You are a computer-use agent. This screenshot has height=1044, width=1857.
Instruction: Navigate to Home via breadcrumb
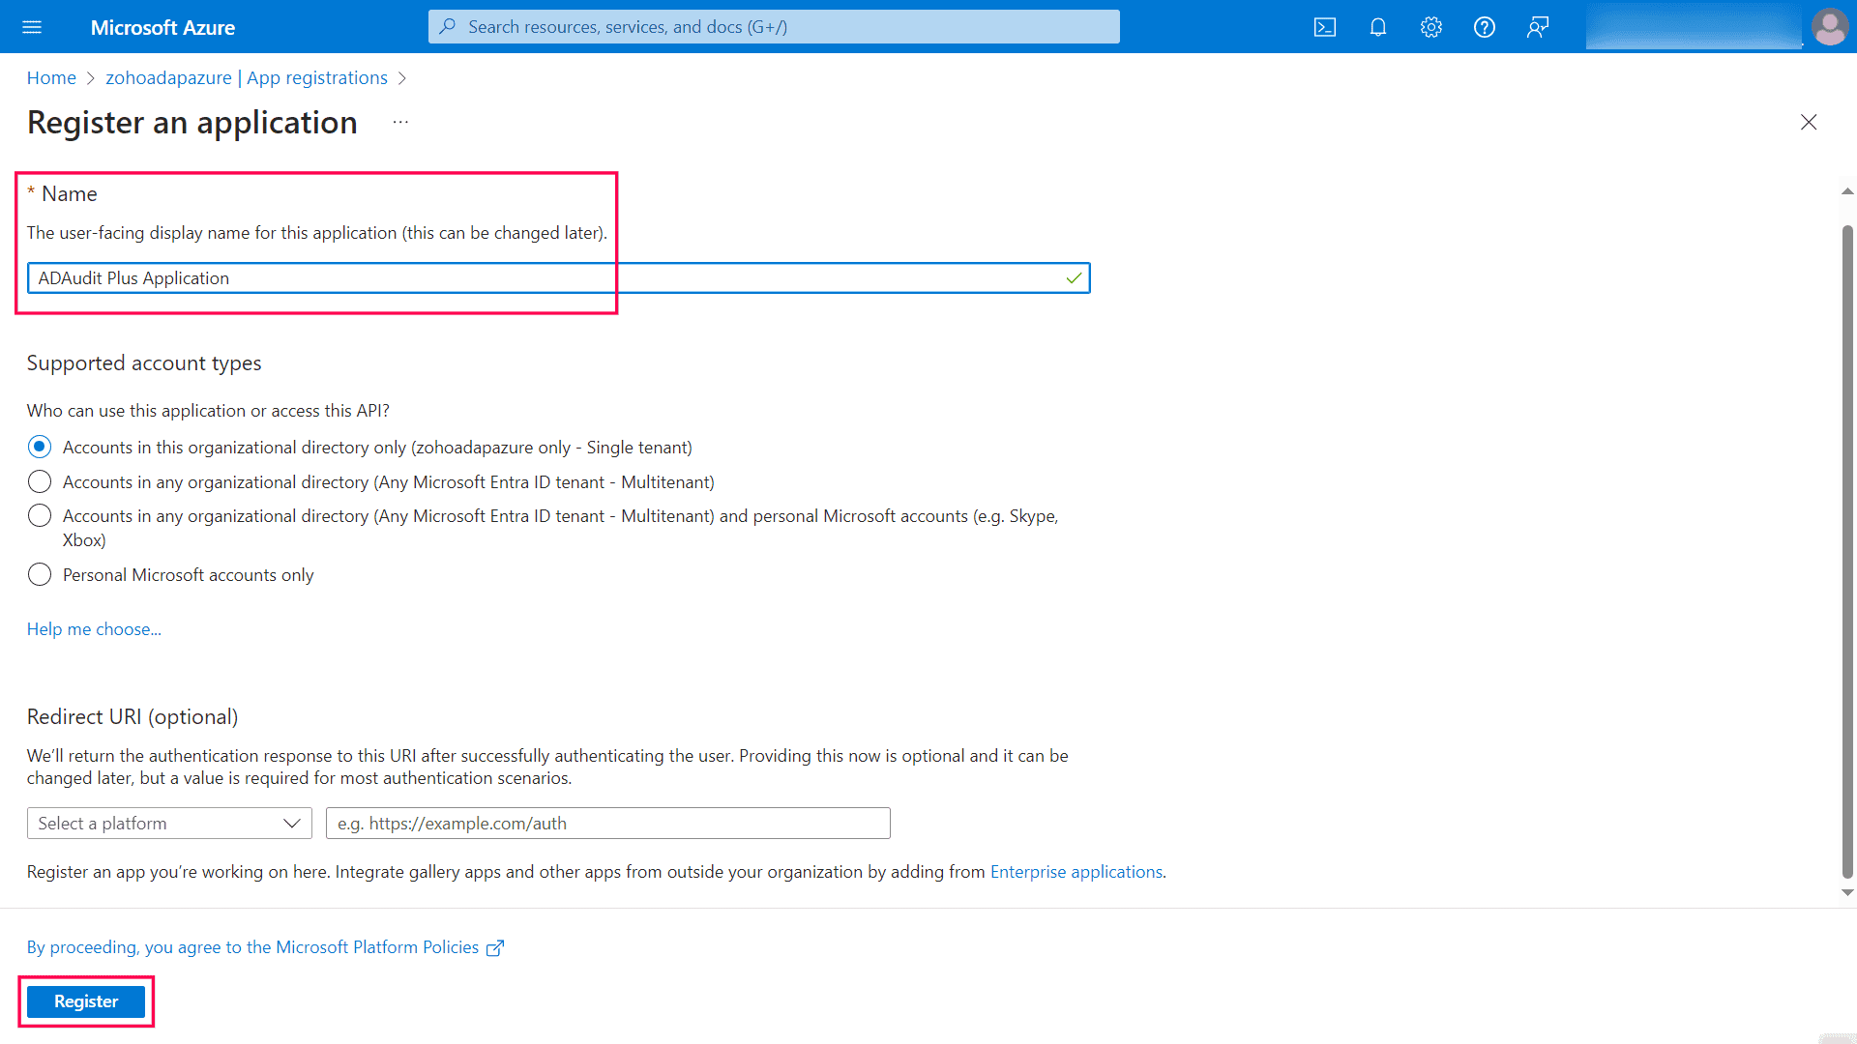pyautogui.click(x=51, y=77)
